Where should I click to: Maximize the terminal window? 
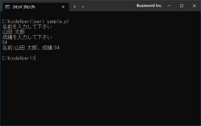[x=181, y=6]
